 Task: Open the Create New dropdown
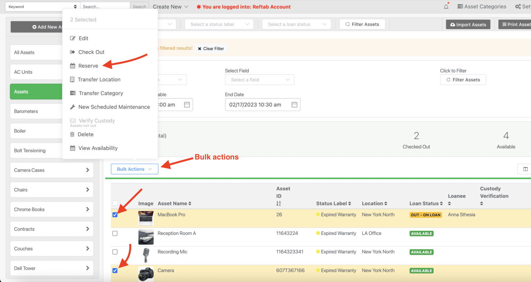(x=170, y=6)
